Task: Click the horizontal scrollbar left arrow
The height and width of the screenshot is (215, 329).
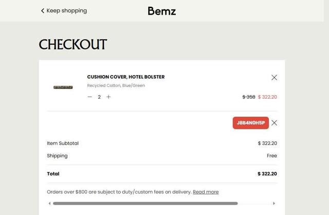Action: click(49, 204)
